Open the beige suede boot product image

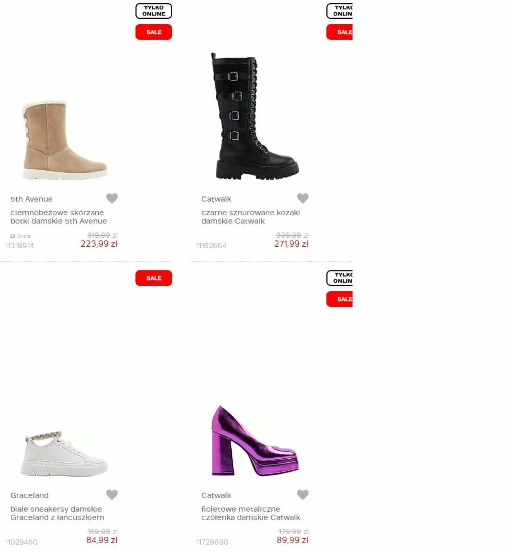click(64, 140)
